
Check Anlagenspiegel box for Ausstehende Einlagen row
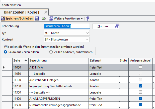pos(140,80)
